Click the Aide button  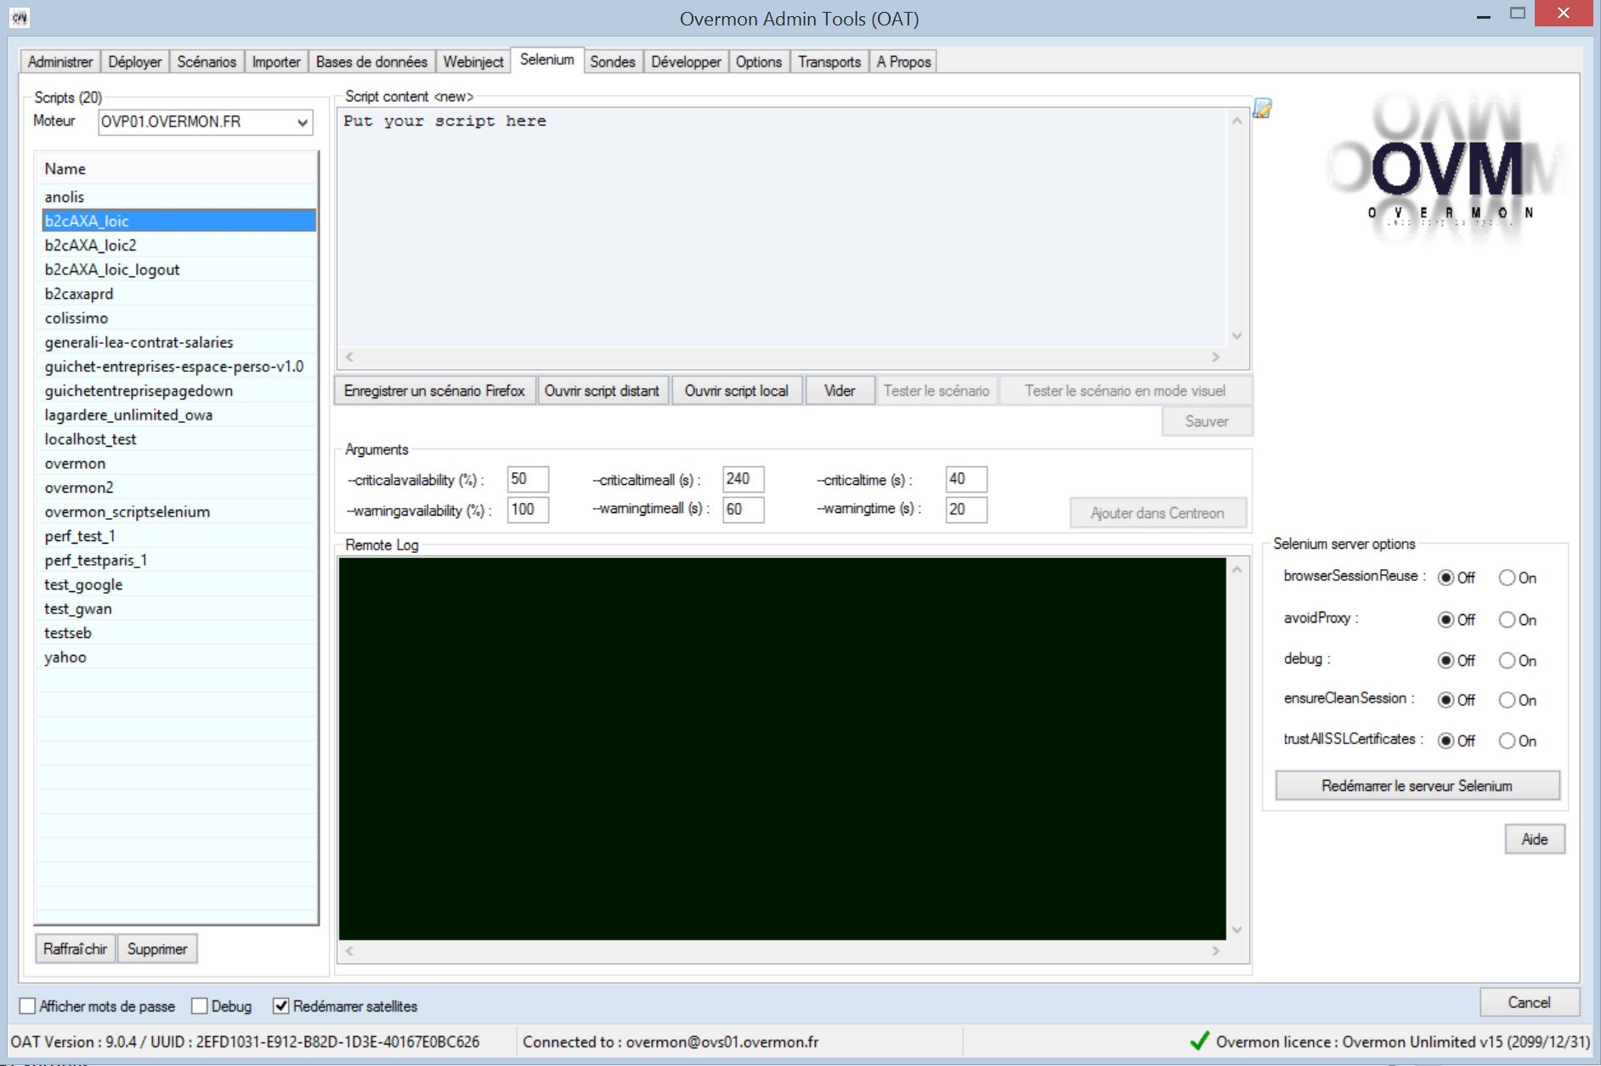point(1534,839)
